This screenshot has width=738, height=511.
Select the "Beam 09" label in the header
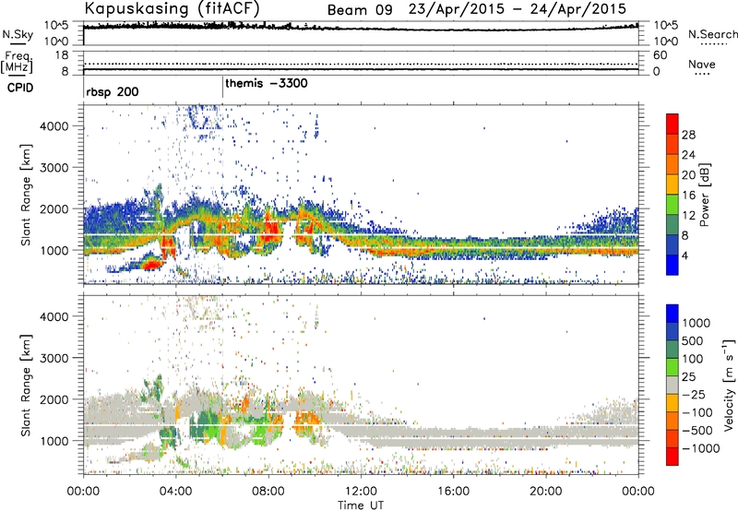tap(360, 10)
